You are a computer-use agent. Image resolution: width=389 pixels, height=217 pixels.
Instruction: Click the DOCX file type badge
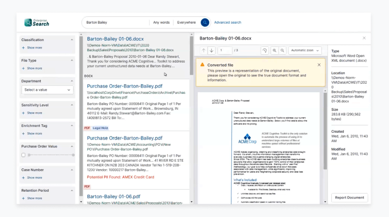point(88,76)
